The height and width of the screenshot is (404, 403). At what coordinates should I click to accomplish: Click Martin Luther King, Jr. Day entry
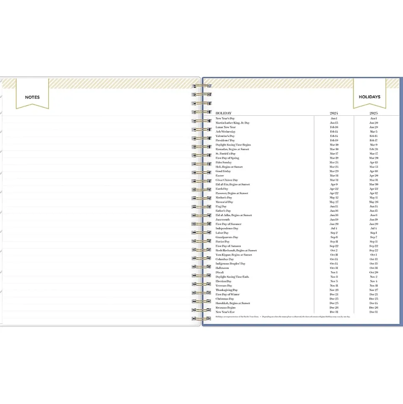click(232, 123)
